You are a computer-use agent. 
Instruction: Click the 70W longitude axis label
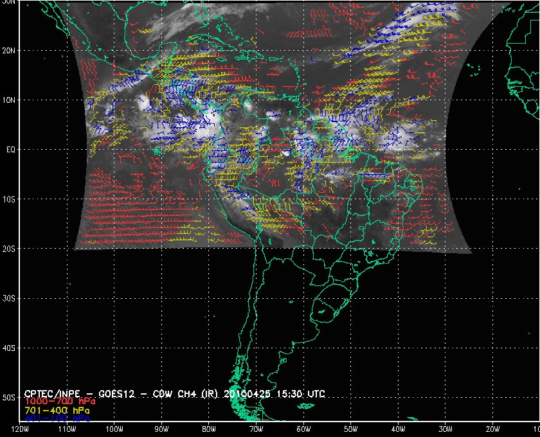pyautogui.click(x=256, y=429)
